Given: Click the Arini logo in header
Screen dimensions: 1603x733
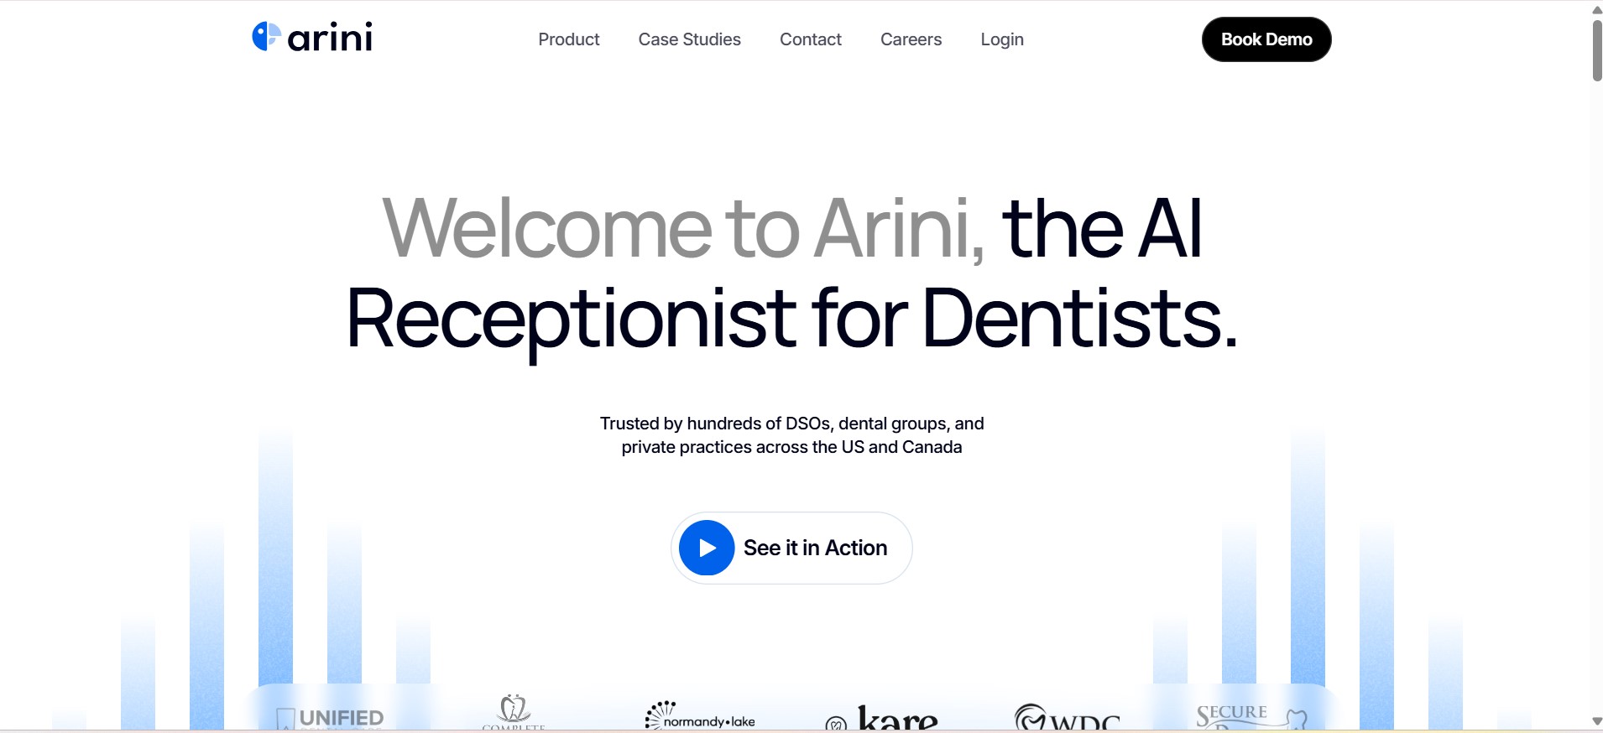Looking at the screenshot, I should pos(312,37).
